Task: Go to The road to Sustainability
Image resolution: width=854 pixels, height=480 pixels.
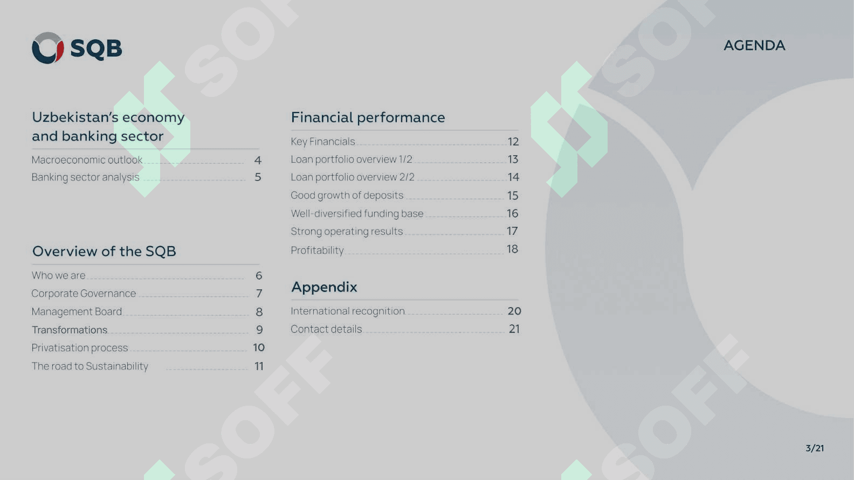Action: (89, 366)
